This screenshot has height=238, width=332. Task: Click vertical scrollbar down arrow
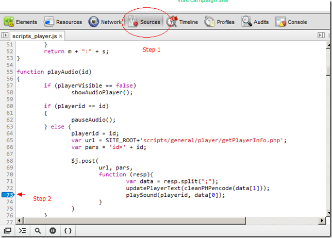pyautogui.click(x=328, y=213)
